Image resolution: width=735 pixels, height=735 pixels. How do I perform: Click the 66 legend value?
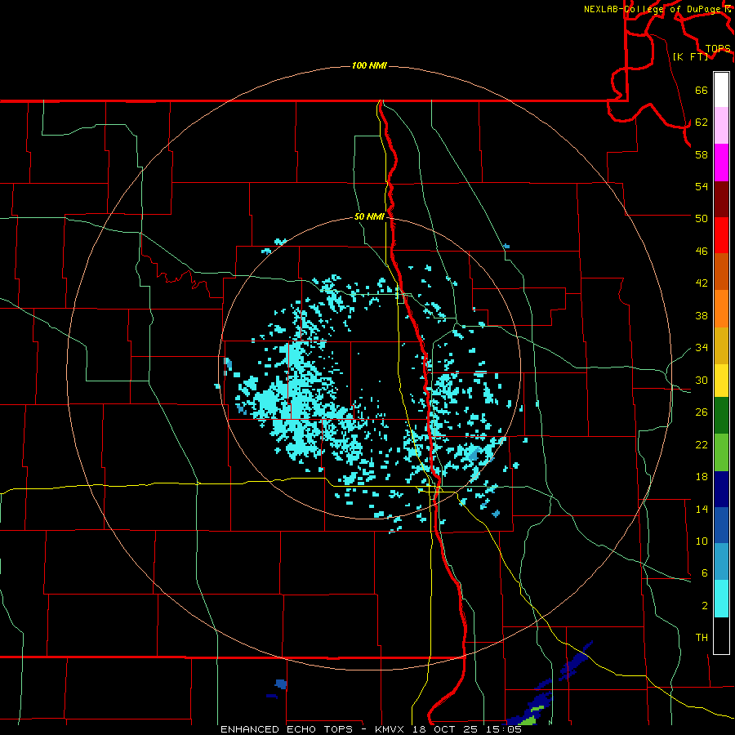(702, 91)
